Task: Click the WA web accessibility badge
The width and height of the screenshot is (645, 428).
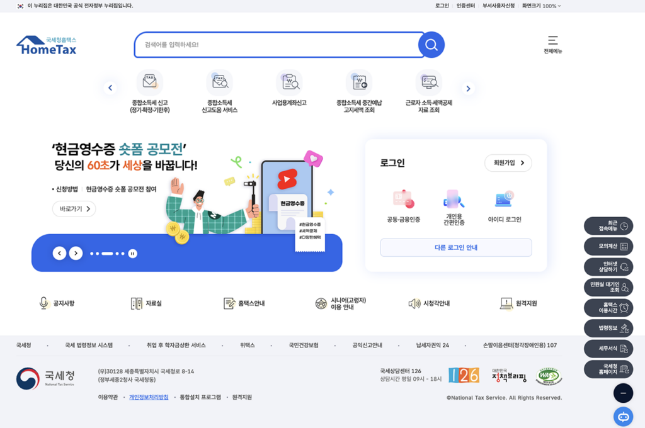Action: 549,376
